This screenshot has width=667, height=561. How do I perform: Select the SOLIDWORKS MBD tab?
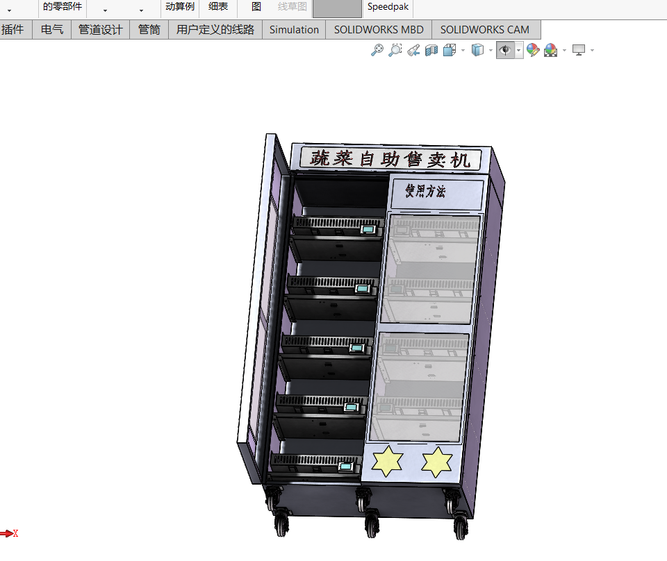tap(379, 30)
